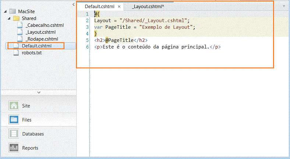
Task: Click the Reports workspace label
Action: (x=30, y=148)
